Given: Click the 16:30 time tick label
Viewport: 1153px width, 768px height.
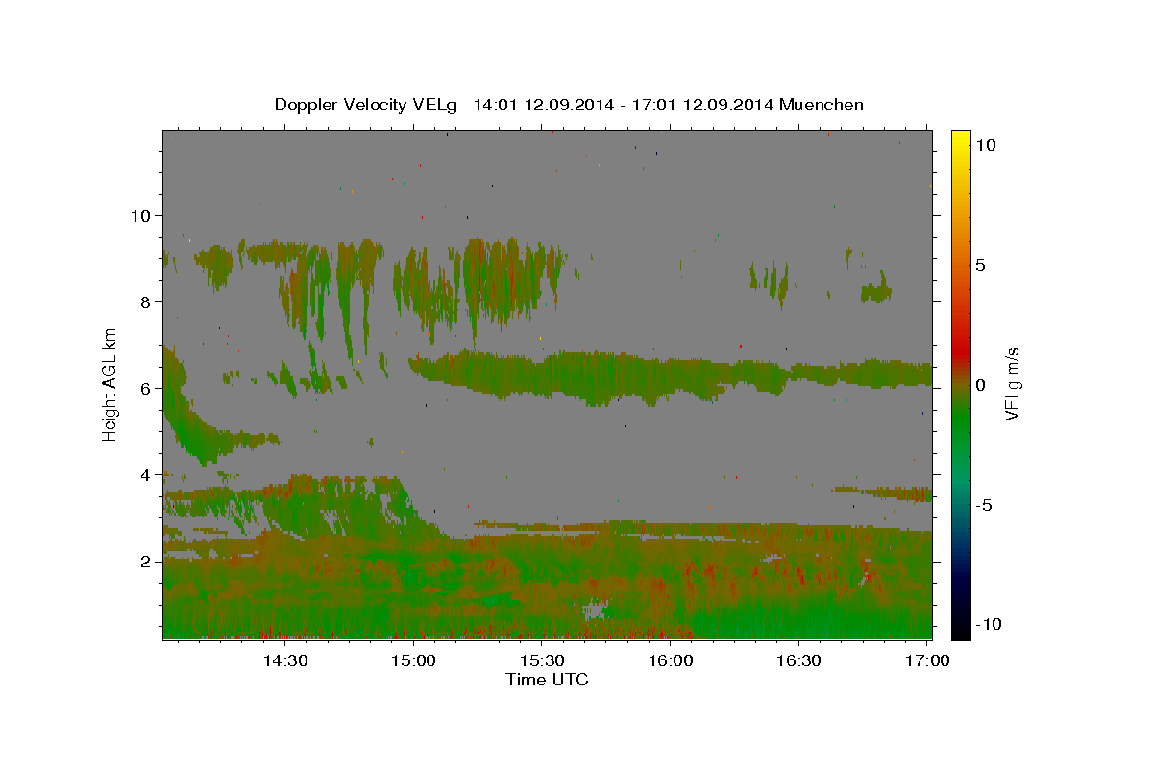Looking at the screenshot, I should [799, 660].
